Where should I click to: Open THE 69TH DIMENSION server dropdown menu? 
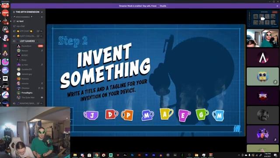[x=42, y=12]
